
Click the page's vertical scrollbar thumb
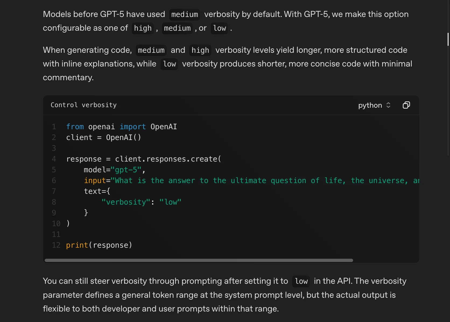click(448, 39)
